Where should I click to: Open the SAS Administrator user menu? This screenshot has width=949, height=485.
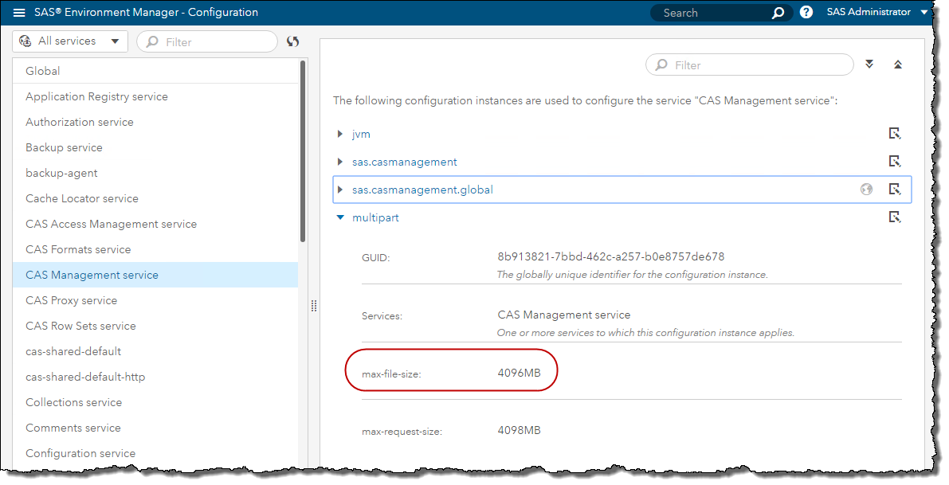point(877,13)
